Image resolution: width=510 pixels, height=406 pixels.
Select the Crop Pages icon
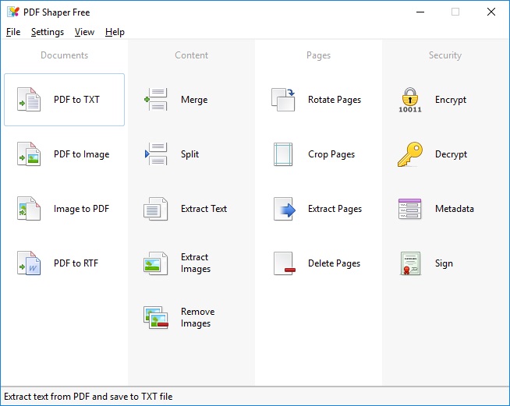coord(283,154)
